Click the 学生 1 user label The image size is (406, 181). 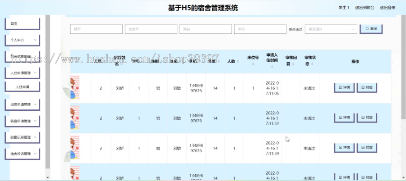(x=344, y=8)
